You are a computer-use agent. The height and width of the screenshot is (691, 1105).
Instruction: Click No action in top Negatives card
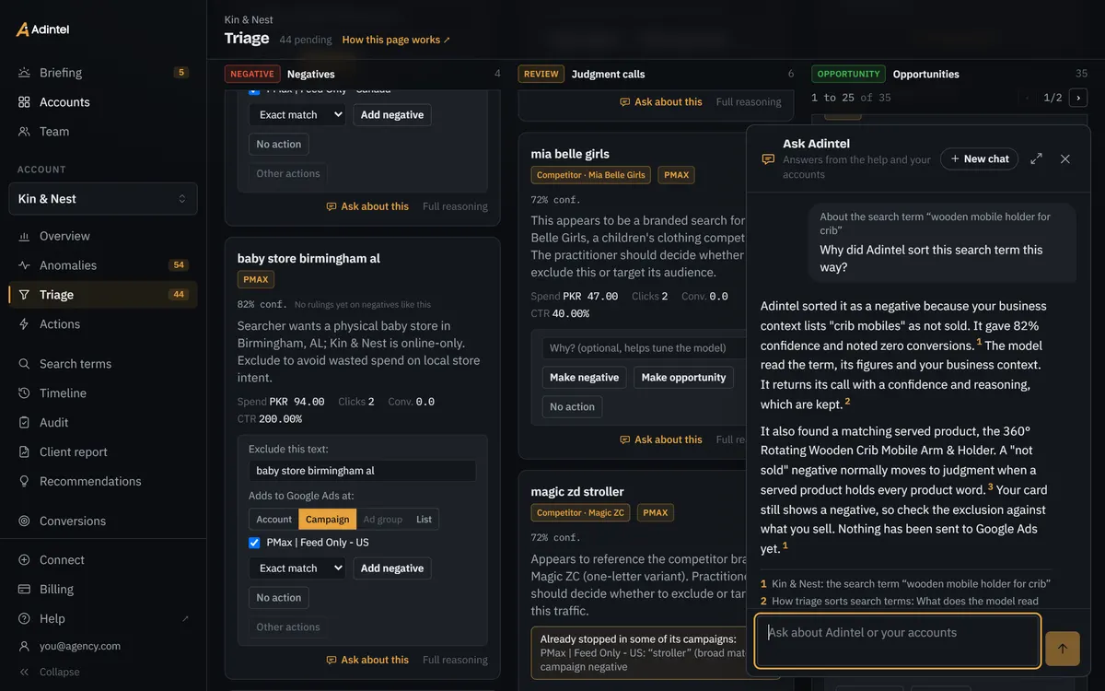pyautogui.click(x=279, y=145)
